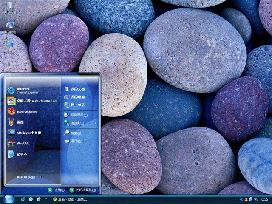Viewport: 272px width, 204px height.
Task: Select the 我的文档 desktop icon
Action: coord(9,8)
